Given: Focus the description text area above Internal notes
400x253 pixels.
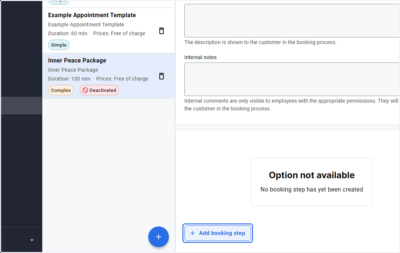Looking at the screenshot, I should 292,21.
